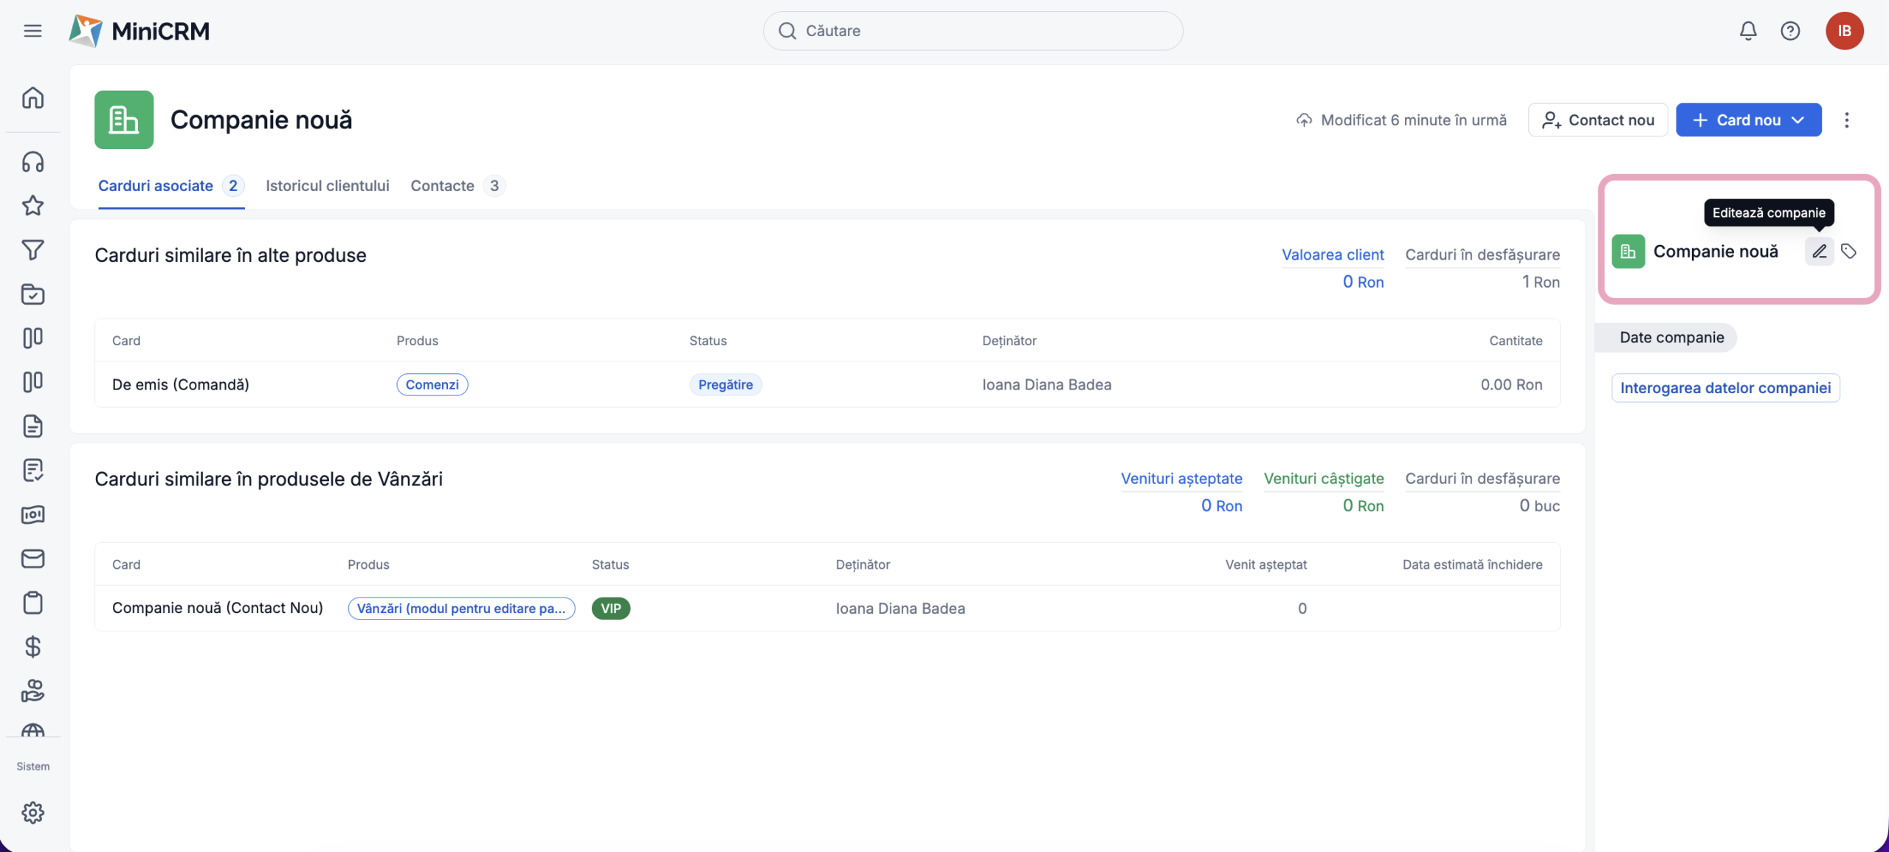The image size is (1889, 852).
Task: Switch to the Contacte tab
Action: 442,186
